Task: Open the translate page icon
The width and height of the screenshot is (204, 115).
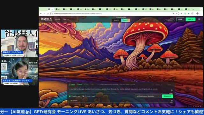Action: coord(173,13)
